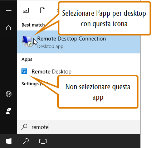
Task: Open the Home icon in sidebar
Action: pyautogui.click(x=9, y=28)
